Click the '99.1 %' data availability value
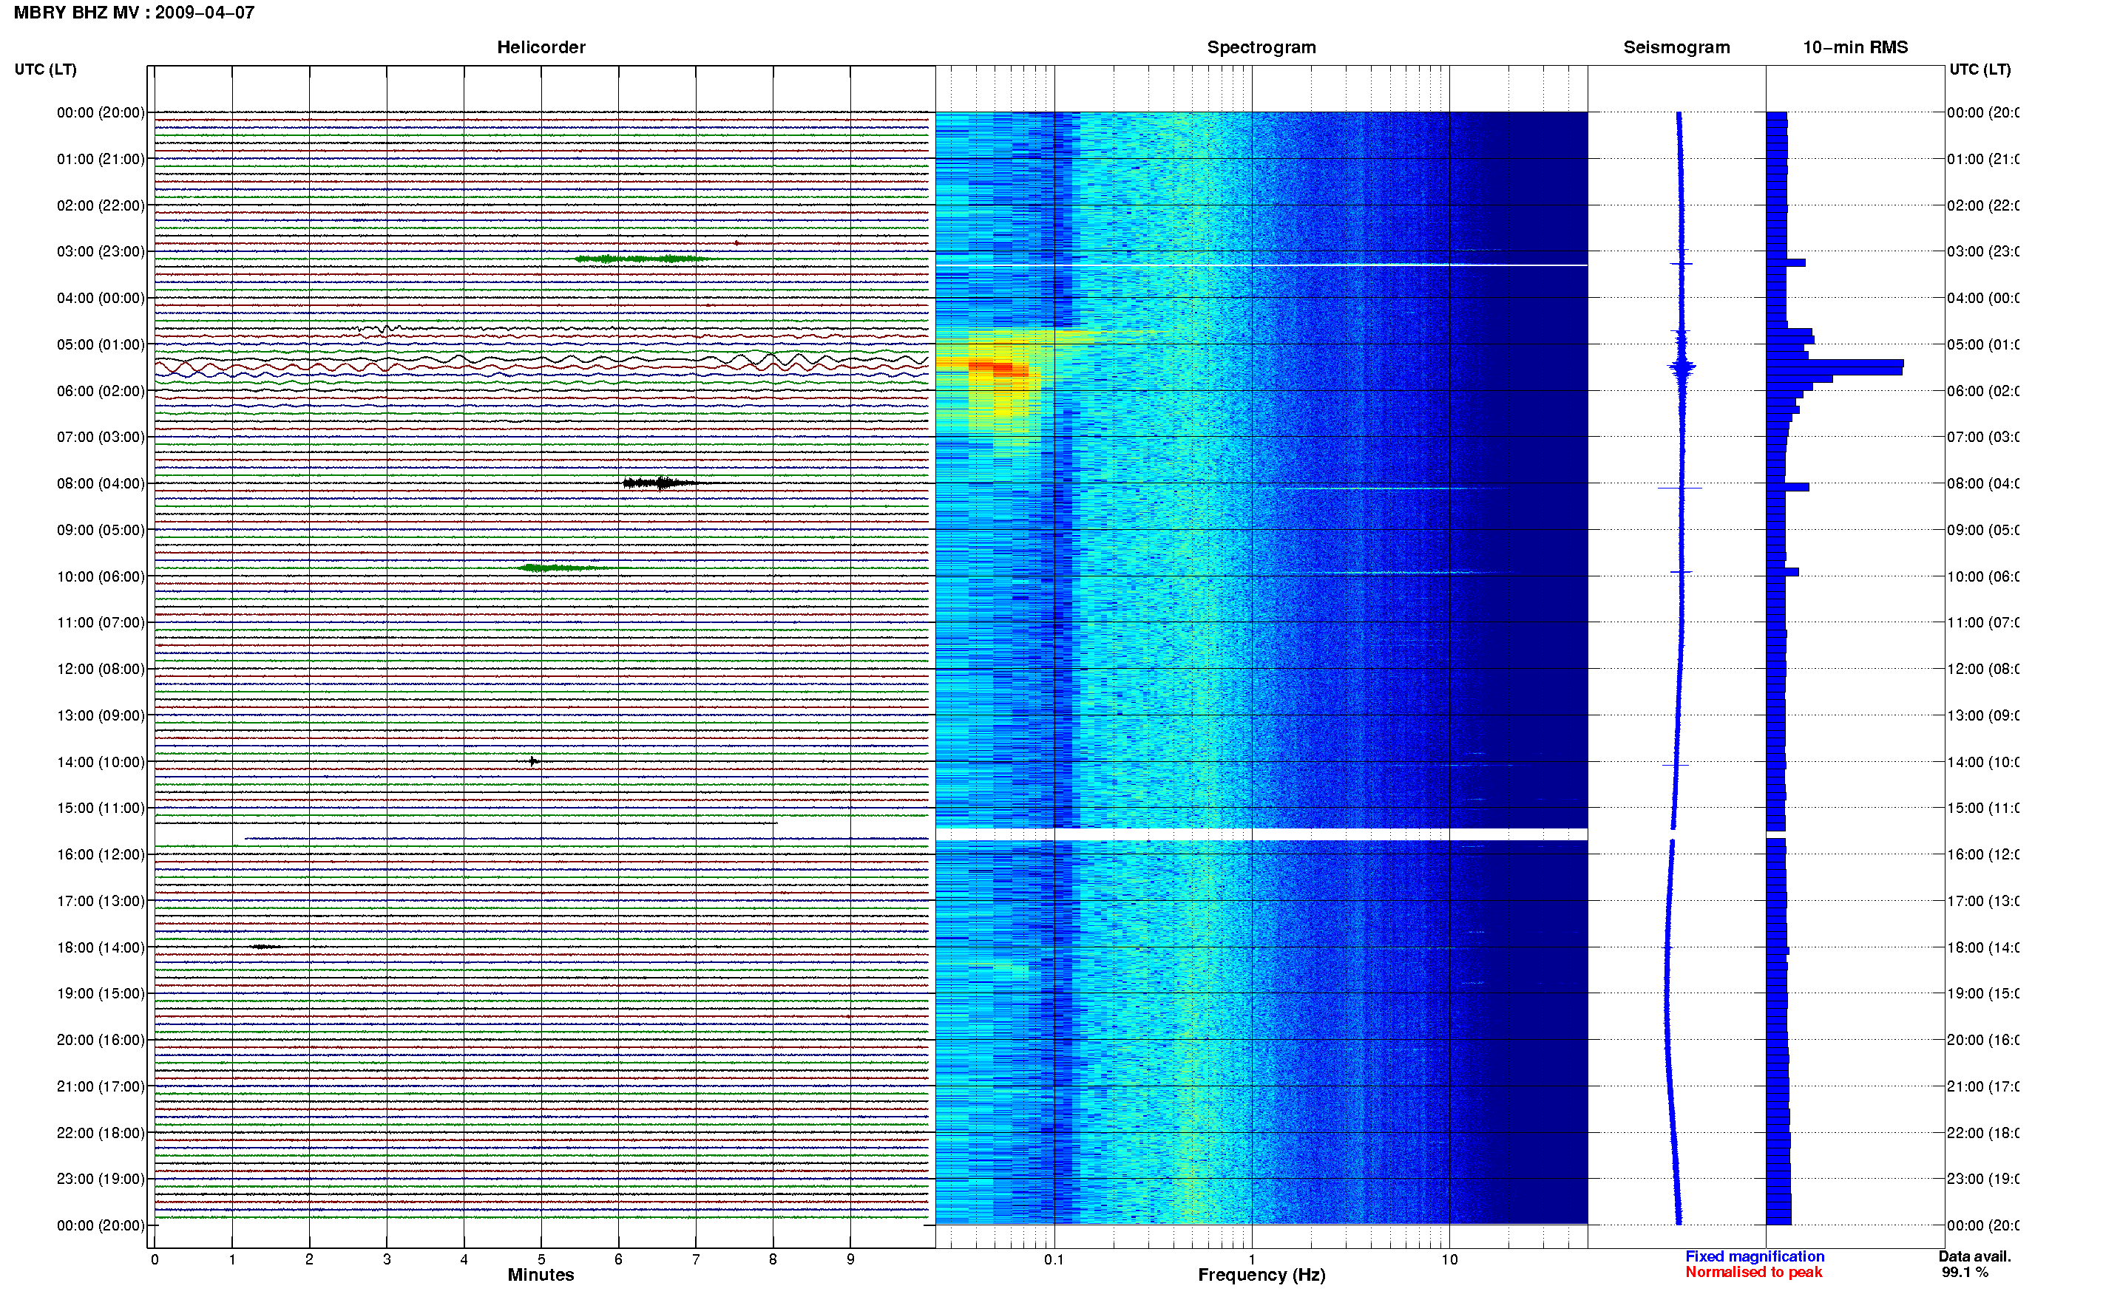 click(1965, 1273)
